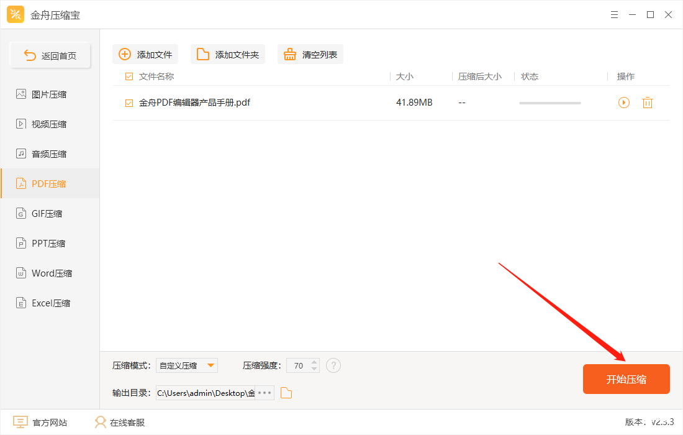Screen dimensions: 683x435
Task: Click the help question mark near 压缩强度
Action: pos(333,365)
